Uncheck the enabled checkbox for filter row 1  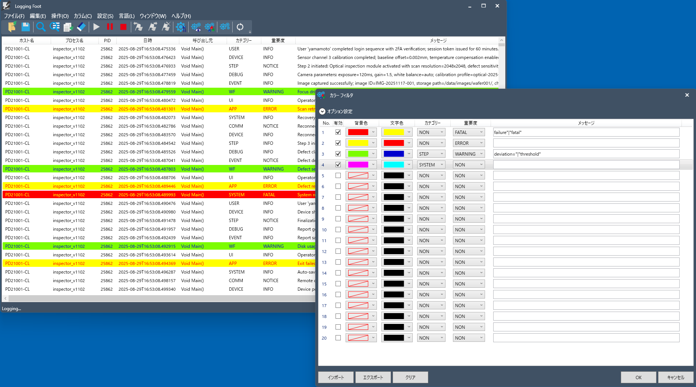click(x=338, y=132)
